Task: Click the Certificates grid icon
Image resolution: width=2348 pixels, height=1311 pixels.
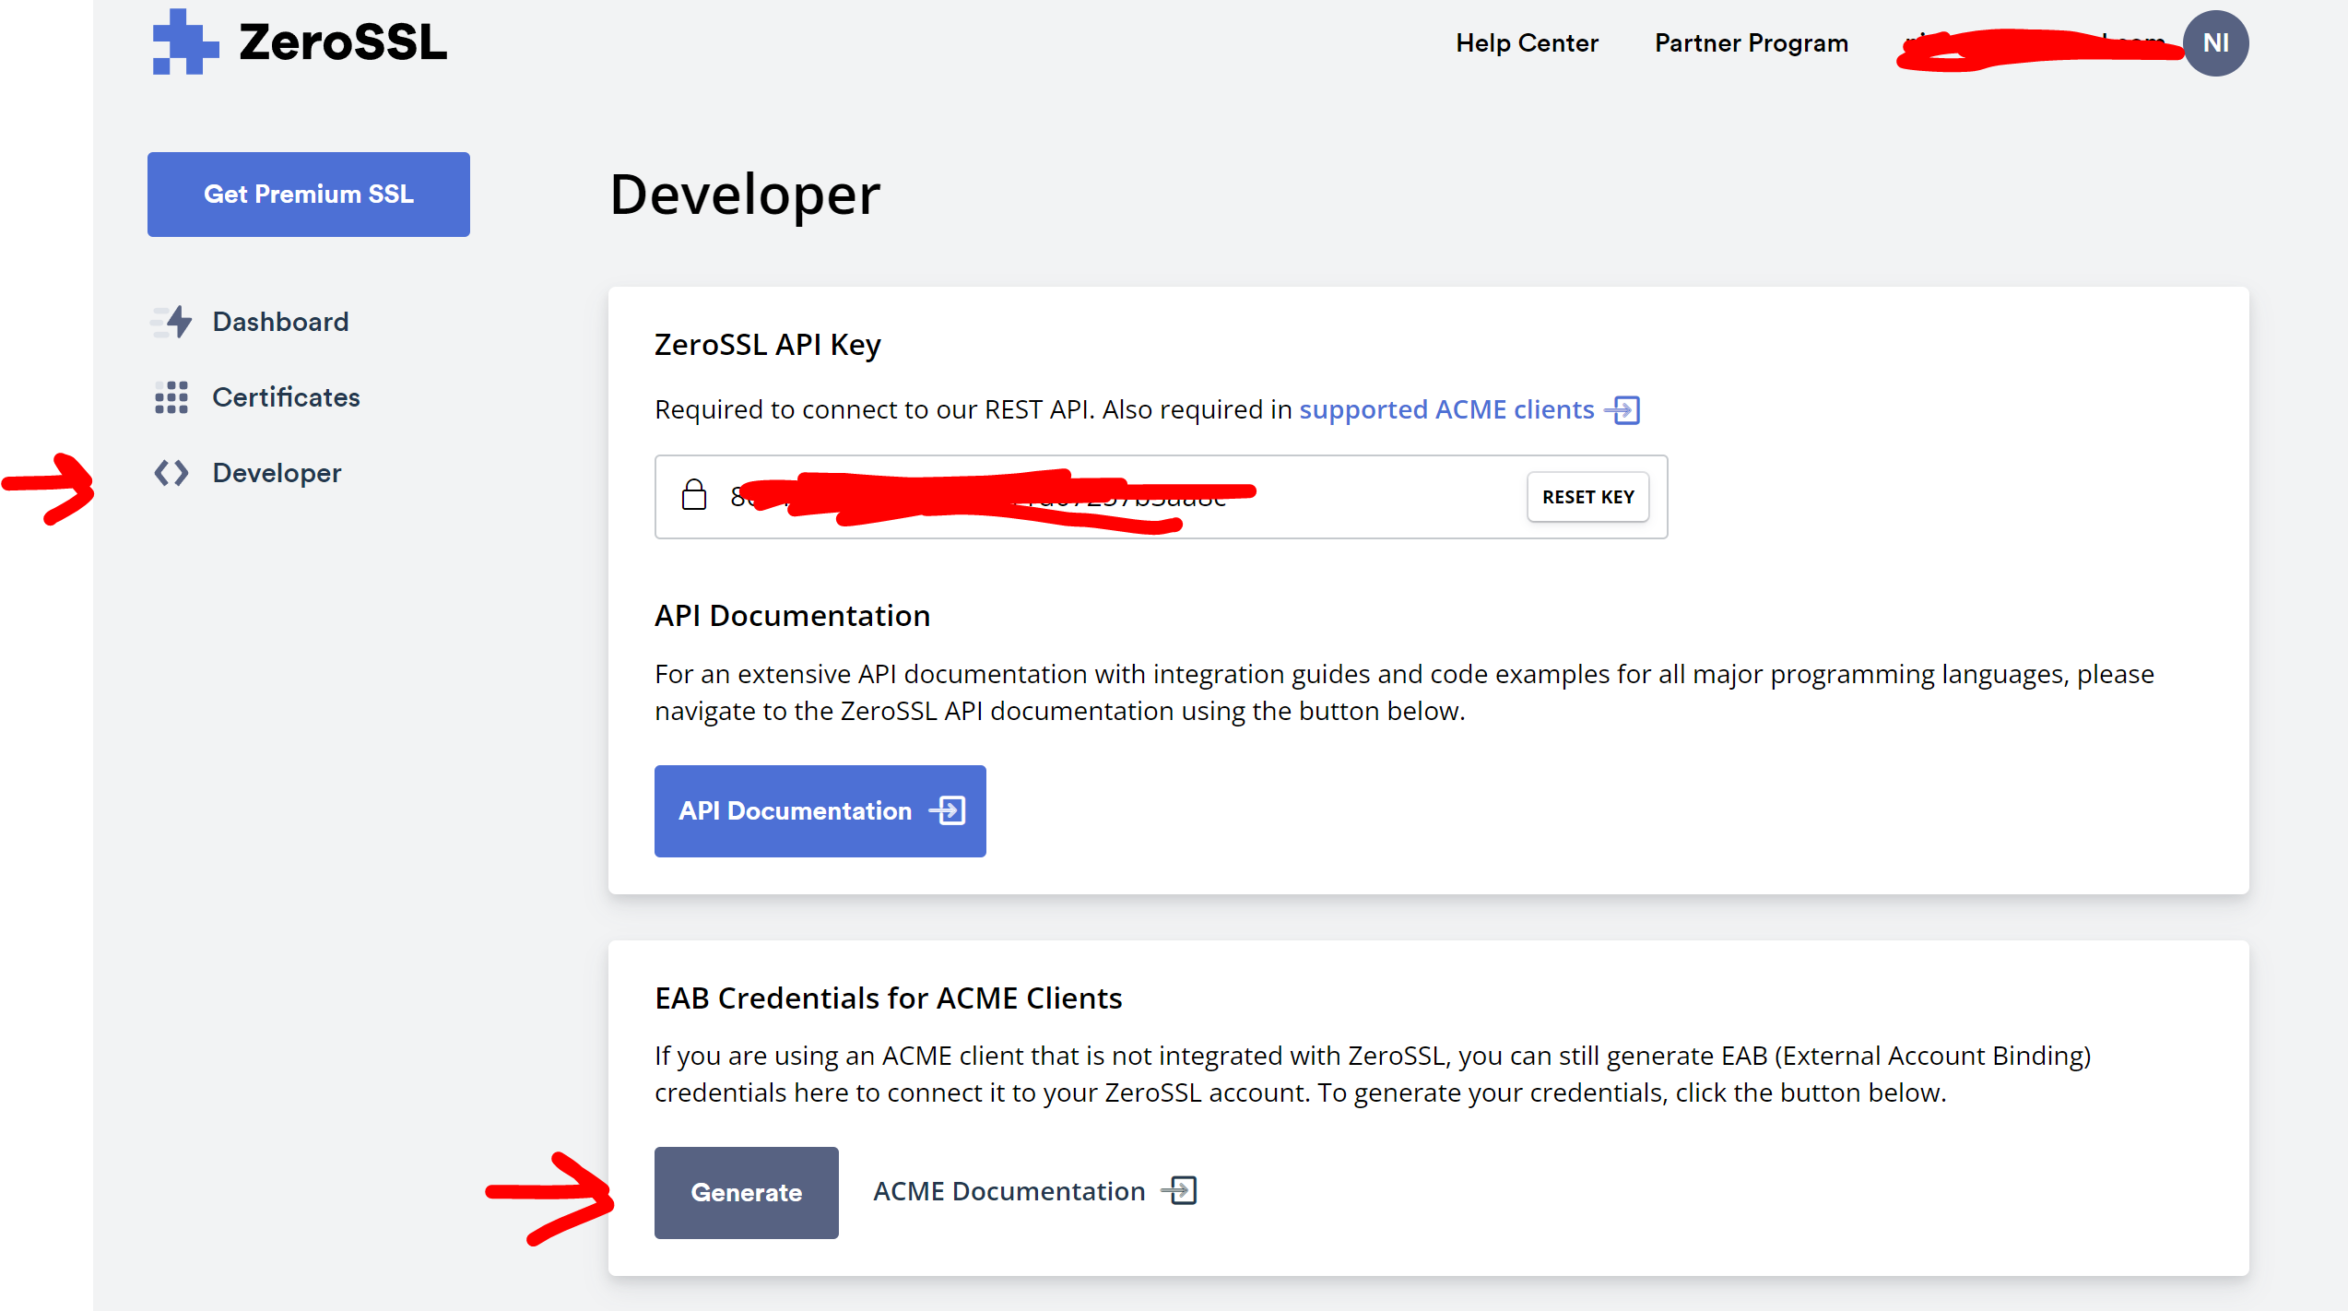Action: (171, 397)
